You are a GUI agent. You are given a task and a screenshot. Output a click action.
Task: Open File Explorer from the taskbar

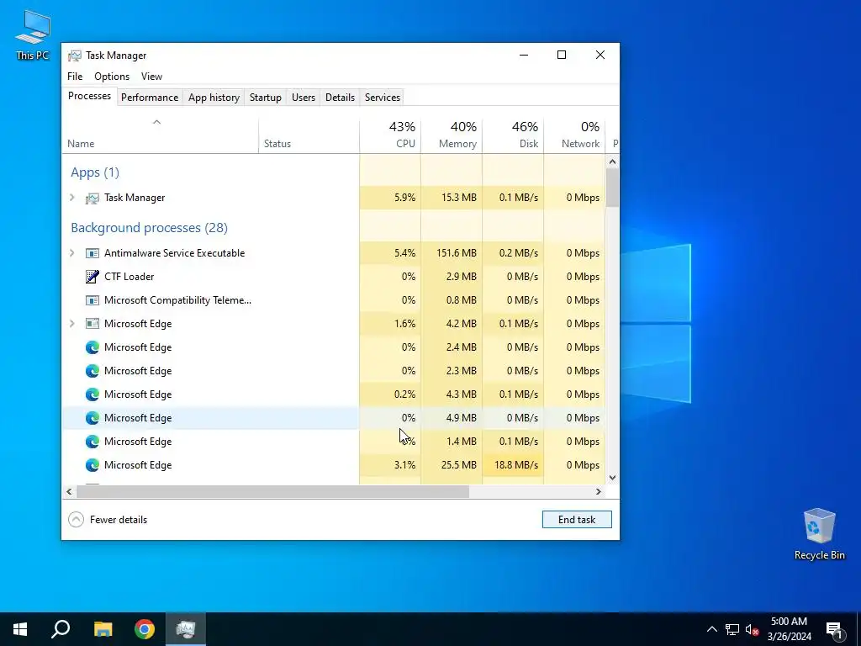coord(103,629)
